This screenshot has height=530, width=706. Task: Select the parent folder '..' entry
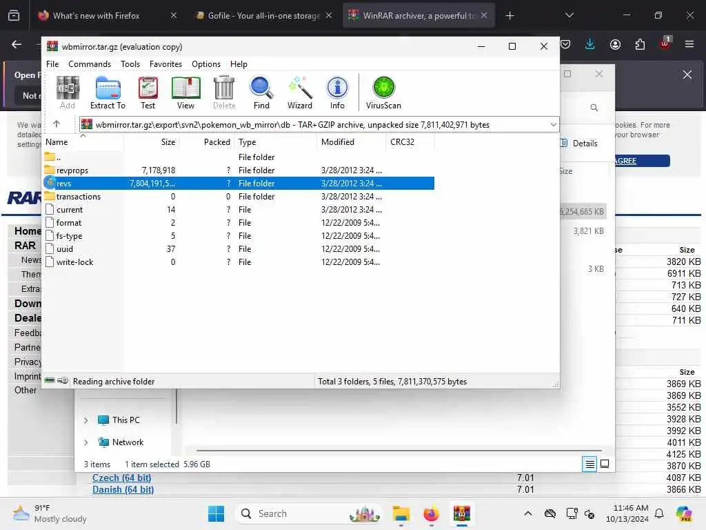click(239, 157)
